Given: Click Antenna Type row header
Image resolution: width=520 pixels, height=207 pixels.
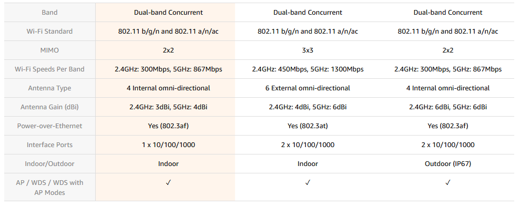Looking at the screenshot, I should [50, 88].
